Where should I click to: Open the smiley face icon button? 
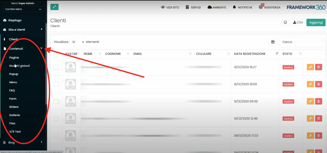(x=285, y=22)
